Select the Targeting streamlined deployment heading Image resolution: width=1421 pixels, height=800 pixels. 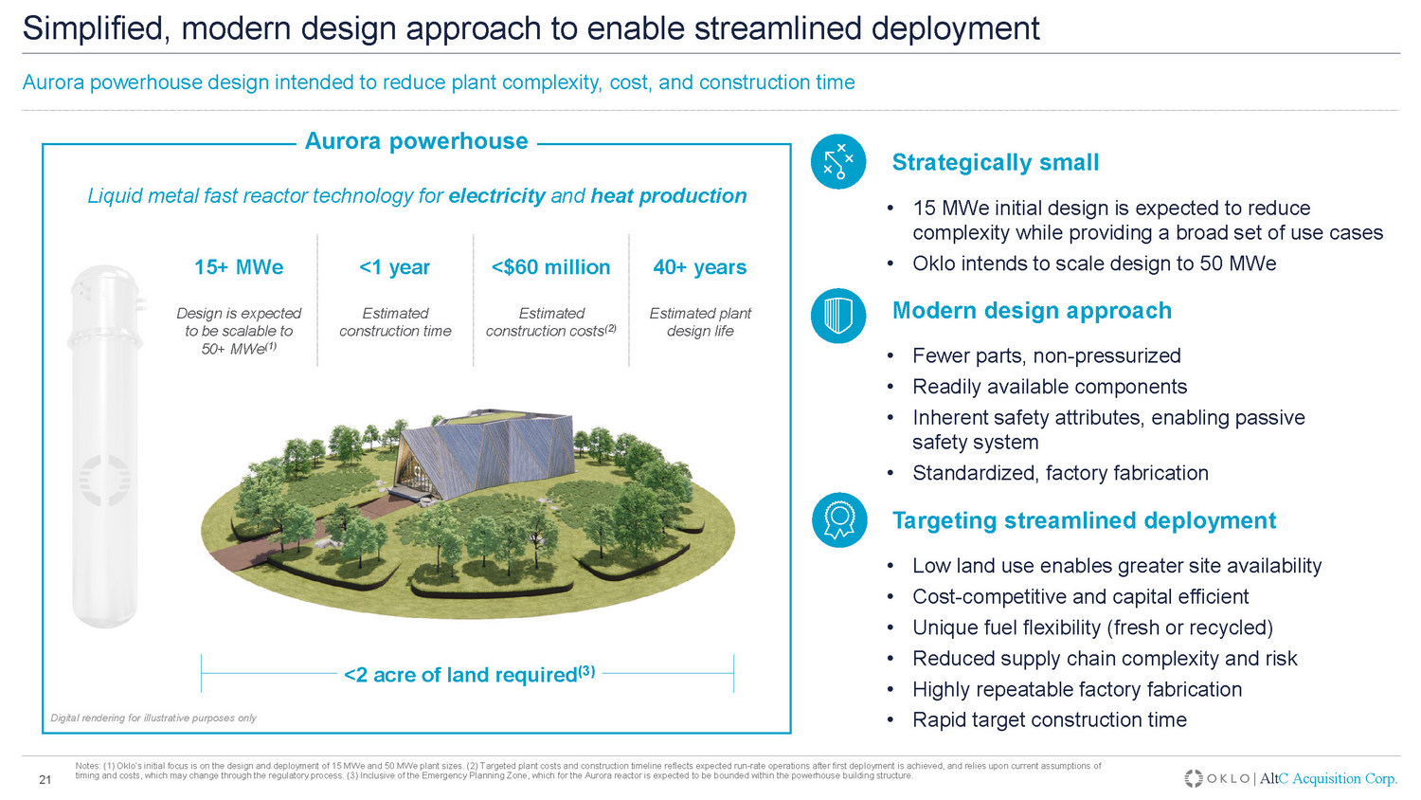pos(1084,520)
